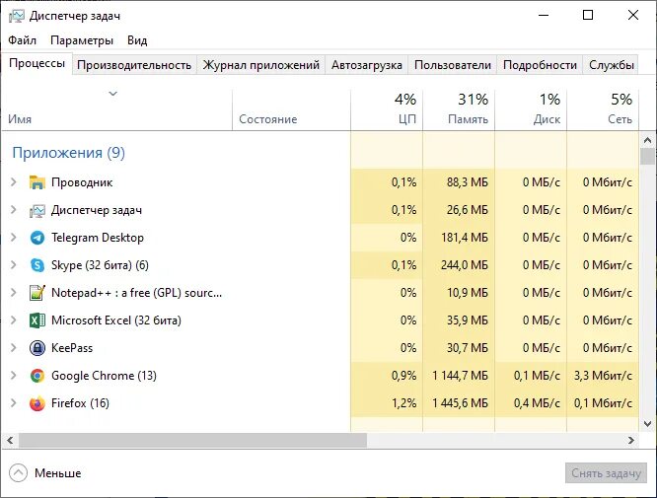
Task: Click the Notepad++ icon
Action: point(36,293)
